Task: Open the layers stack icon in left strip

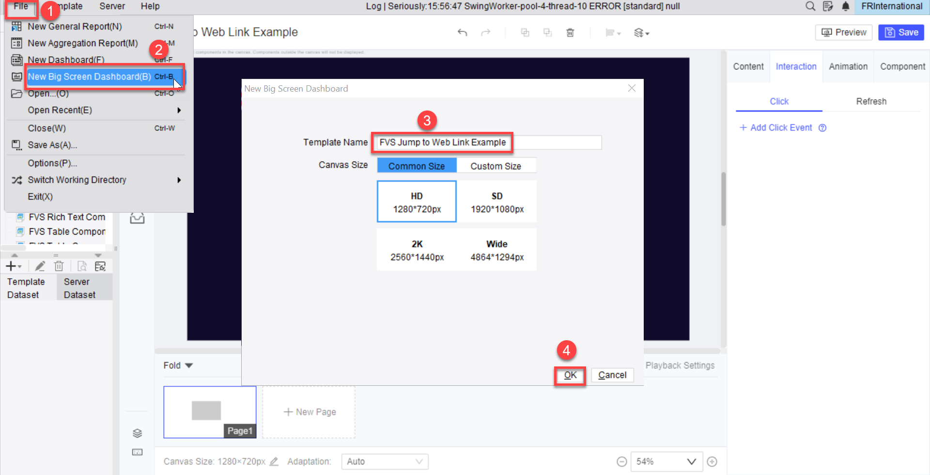Action: 137,433
